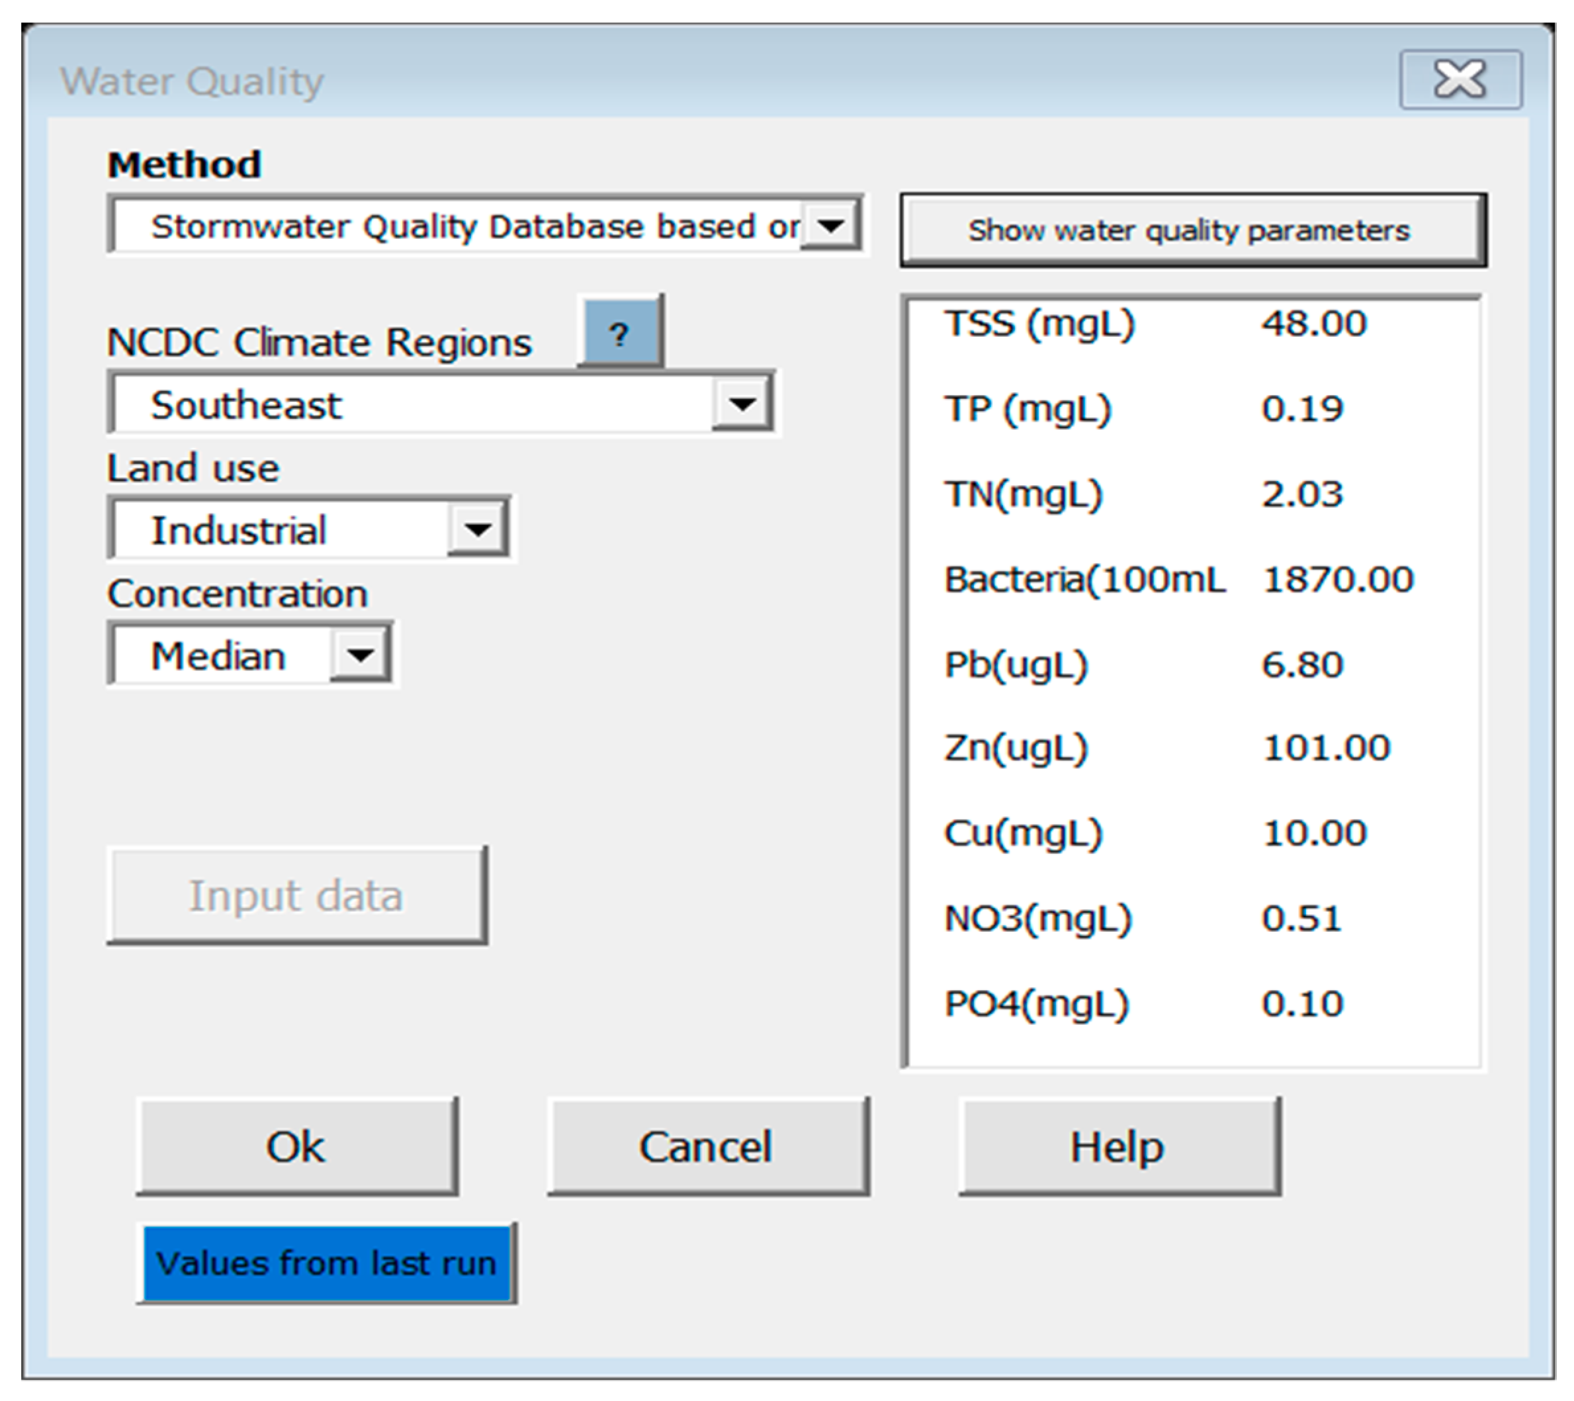Close the Water Quality dialog
Image resolution: width=1574 pixels, height=1401 pixels.
coord(1460,79)
